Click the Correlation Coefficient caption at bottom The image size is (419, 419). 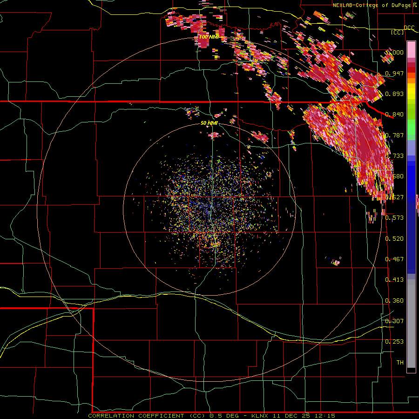pos(211,416)
